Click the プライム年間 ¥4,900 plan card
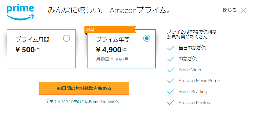 121,49
